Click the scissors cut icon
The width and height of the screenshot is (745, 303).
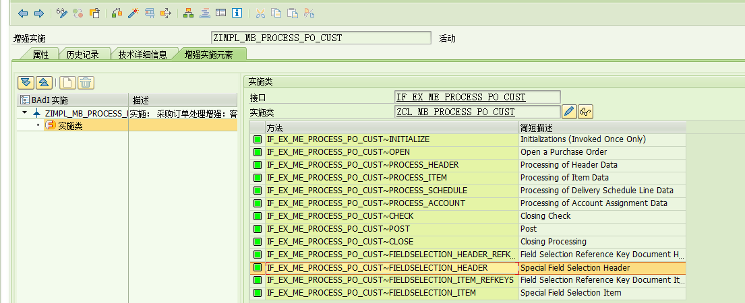tap(260, 13)
